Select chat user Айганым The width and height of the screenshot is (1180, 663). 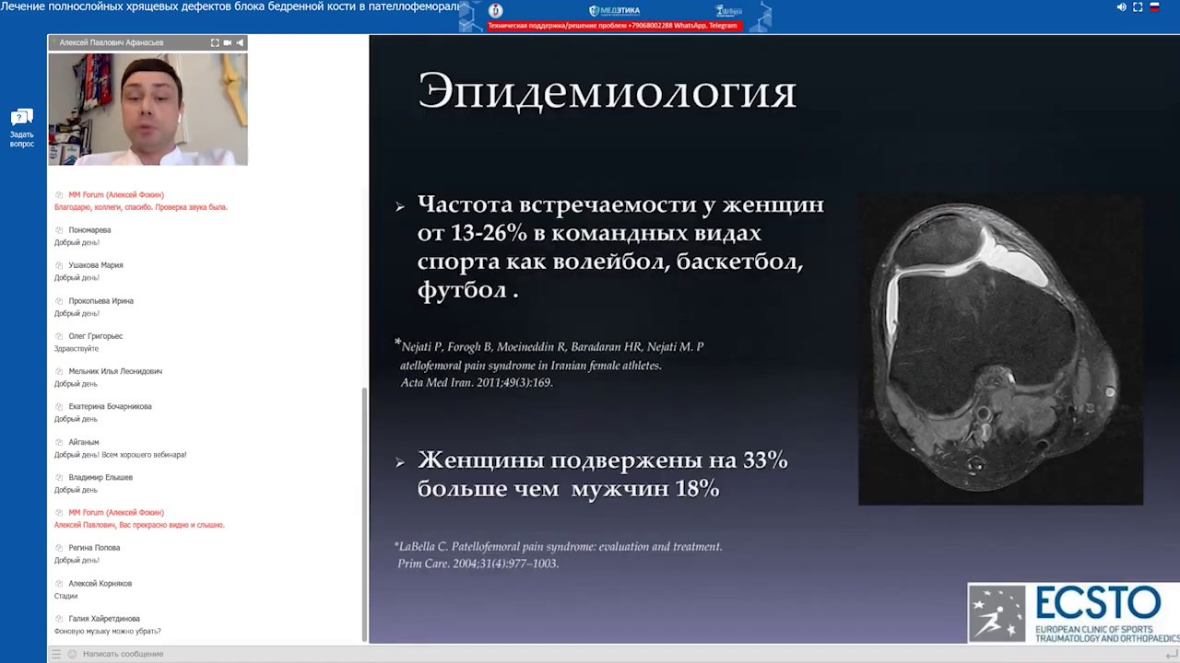(x=84, y=442)
